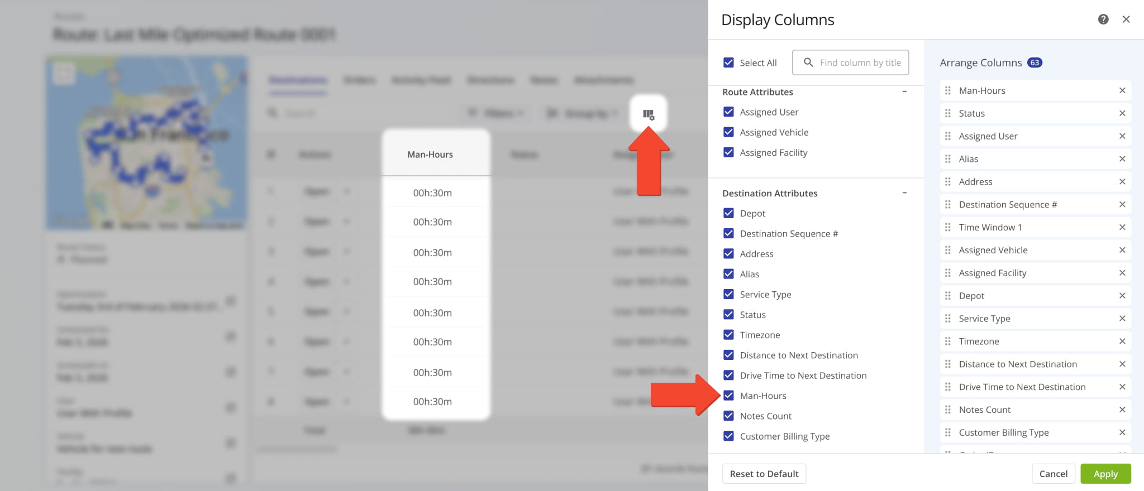The image size is (1144, 491).
Task: Close the Display Columns panel
Action: point(1126,20)
